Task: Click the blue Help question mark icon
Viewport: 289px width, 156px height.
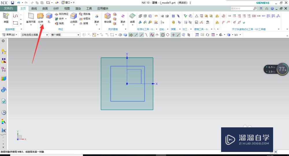Action: point(272,8)
